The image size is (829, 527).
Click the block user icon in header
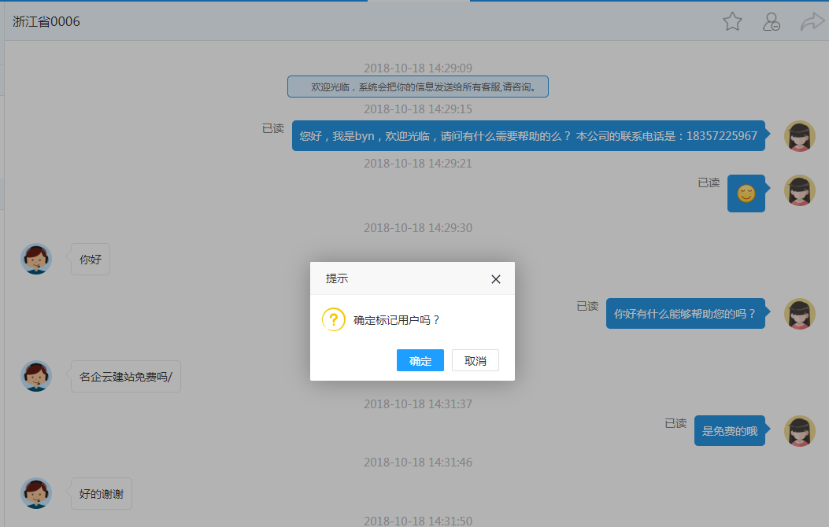point(772,22)
